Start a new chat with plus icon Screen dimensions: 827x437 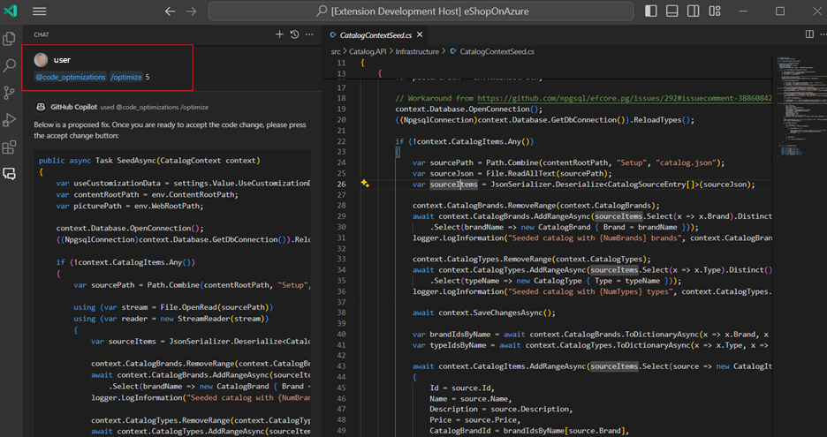pyautogui.click(x=279, y=34)
